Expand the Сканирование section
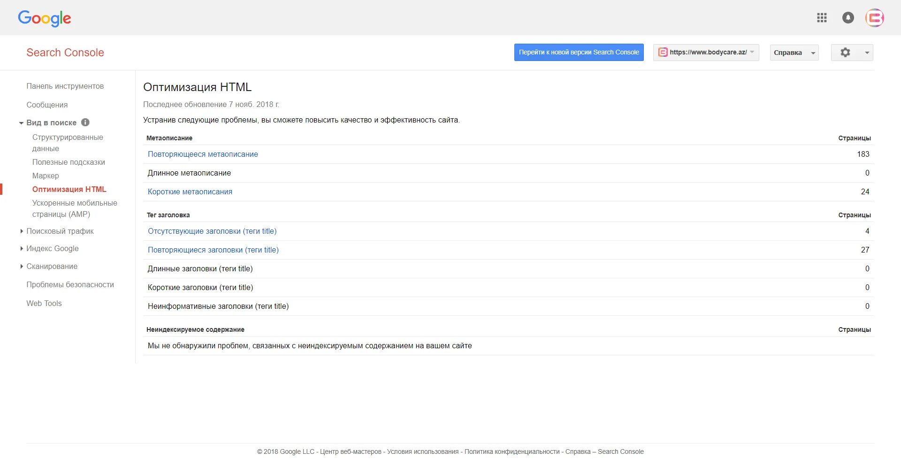This screenshot has width=901, height=459. [22, 267]
